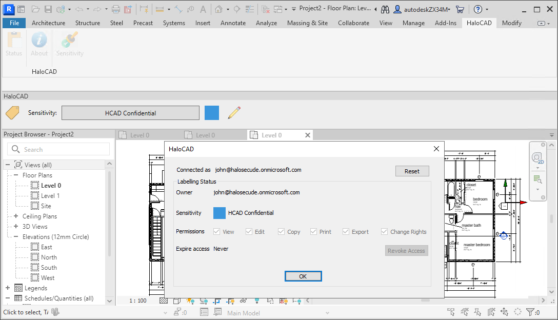The height and width of the screenshot is (320, 558).
Task: Click the HaloCAD Sensitivity ribbon icon
Action: coord(69,41)
